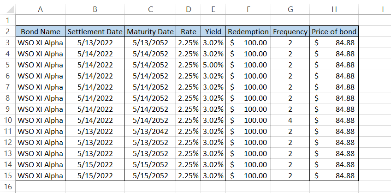The width and height of the screenshot is (391, 193).
Task: Click the Redemption header cell
Action: click(248, 31)
